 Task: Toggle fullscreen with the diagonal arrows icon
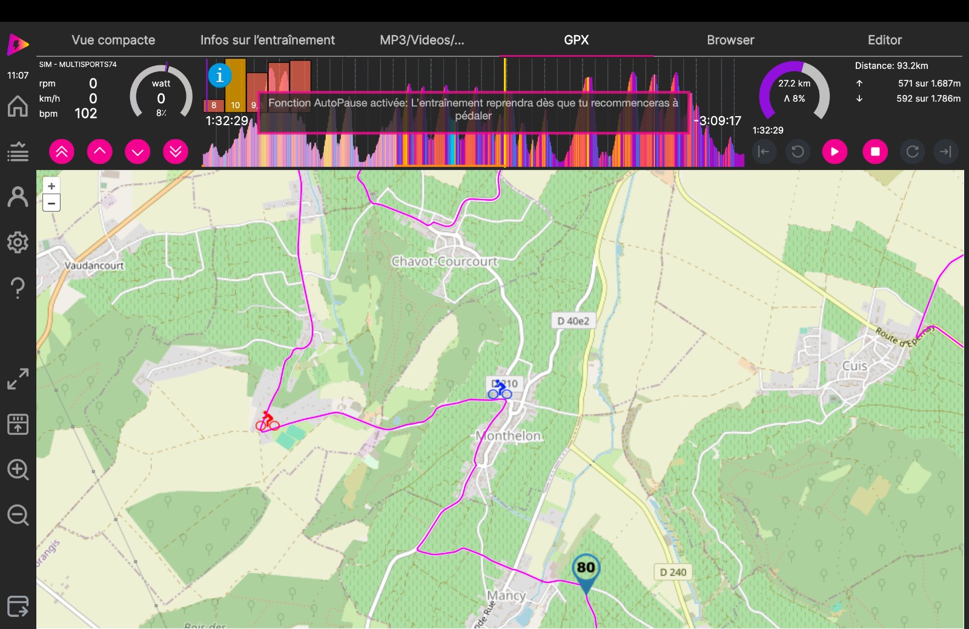pyautogui.click(x=18, y=379)
